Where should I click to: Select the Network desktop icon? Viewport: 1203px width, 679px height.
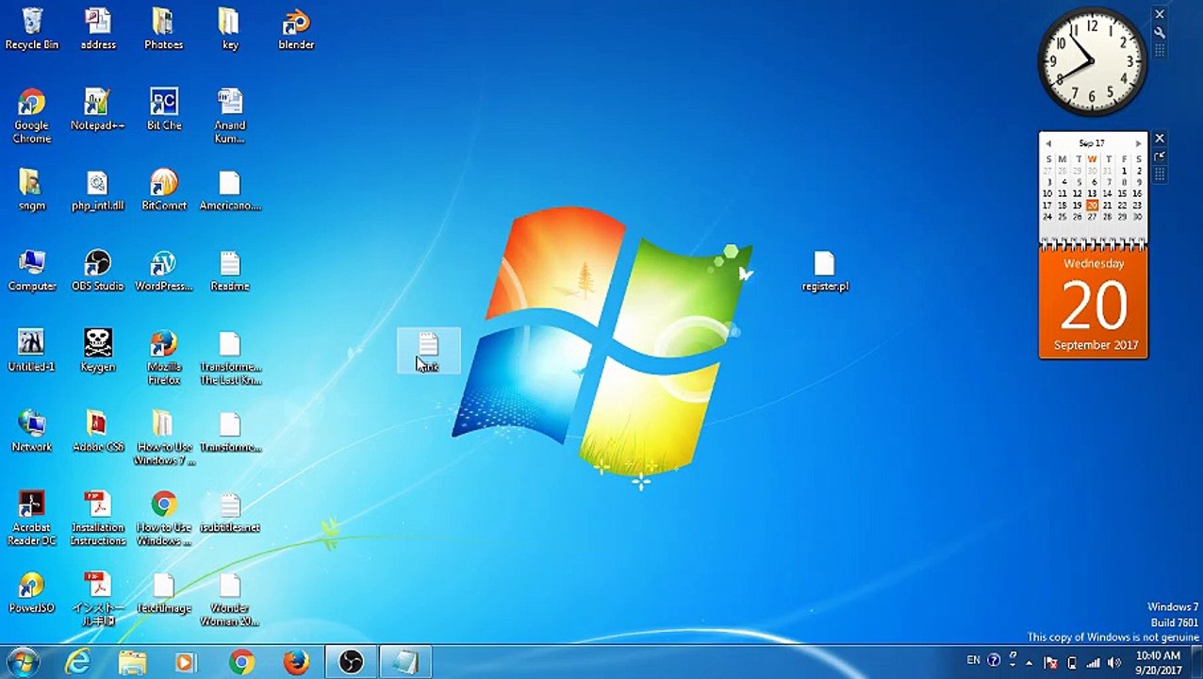[31, 431]
